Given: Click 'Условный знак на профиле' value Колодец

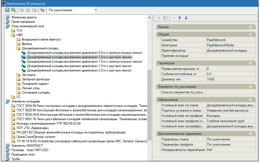Looking at the screenshot, I should 231,116.
